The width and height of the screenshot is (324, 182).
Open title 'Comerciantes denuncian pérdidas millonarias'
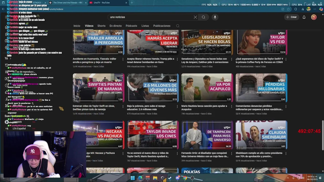click(259, 108)
